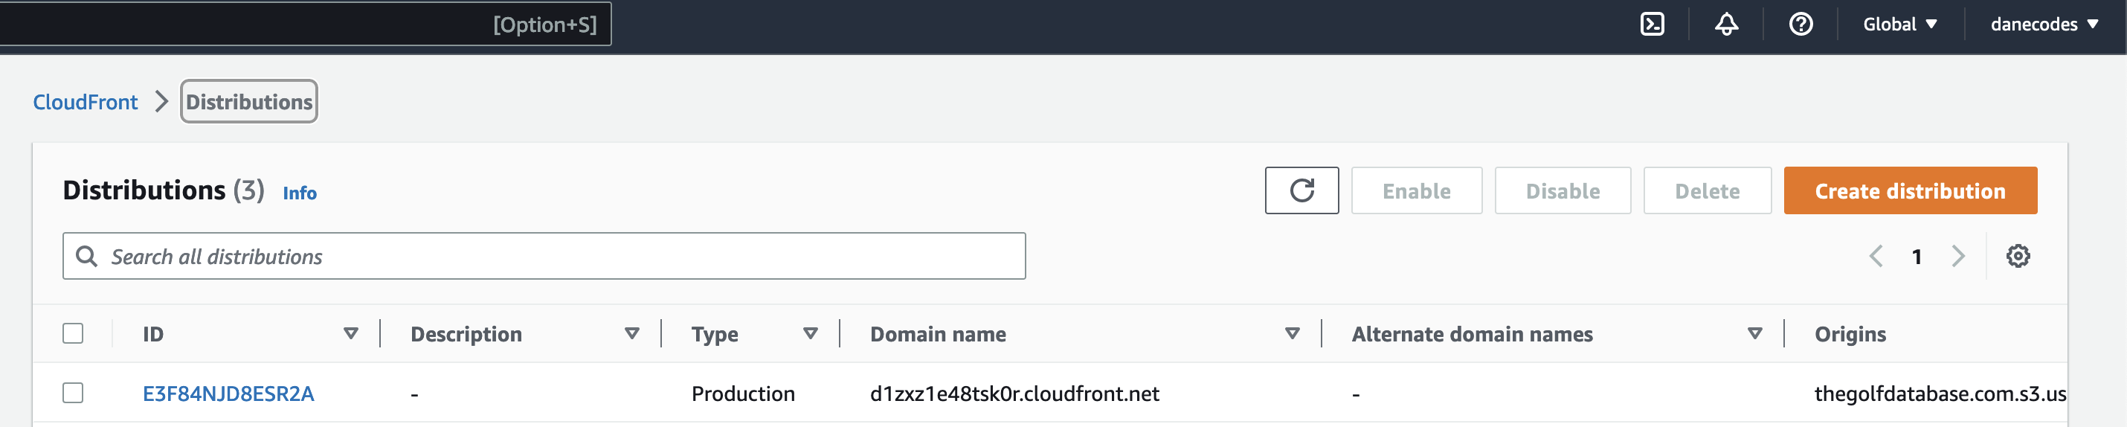2127x427 pixels.
Task: Go to next page of distributions
Action: (x=1957, y=256)
